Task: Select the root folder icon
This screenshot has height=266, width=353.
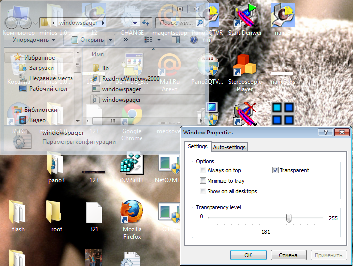Action: [x=56, y=217]
